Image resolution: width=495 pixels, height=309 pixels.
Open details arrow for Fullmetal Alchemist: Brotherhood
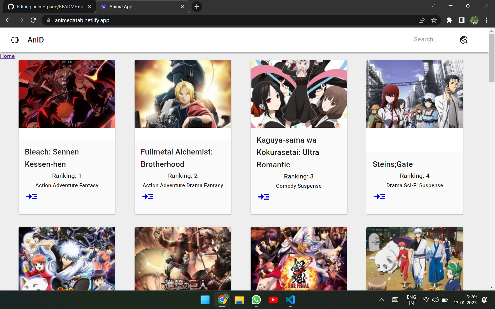point(147,197)
